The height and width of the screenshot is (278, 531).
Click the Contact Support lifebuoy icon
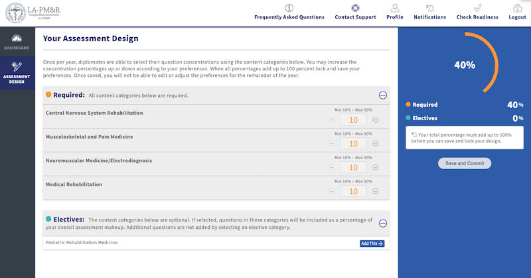[355, 8]
